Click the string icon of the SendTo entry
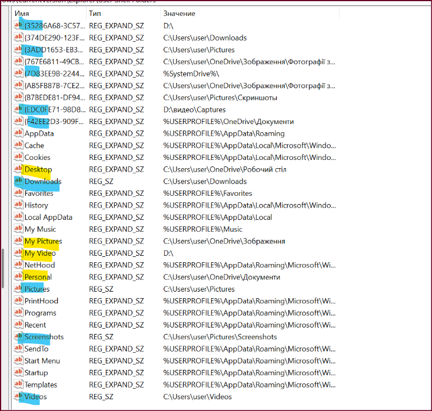This screenshot has width=432, height=411. 18,349
